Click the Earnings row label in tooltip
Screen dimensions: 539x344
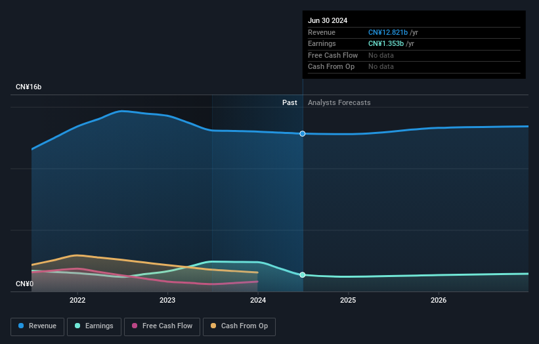coord(322,43)
